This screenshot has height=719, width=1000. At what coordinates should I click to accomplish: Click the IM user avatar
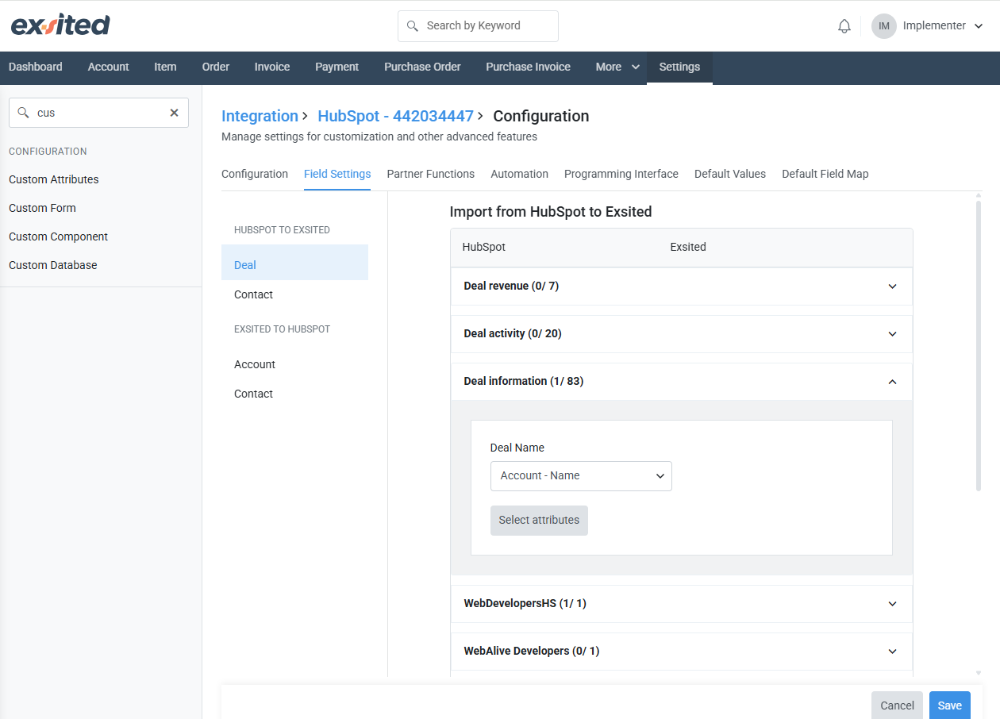884,26
